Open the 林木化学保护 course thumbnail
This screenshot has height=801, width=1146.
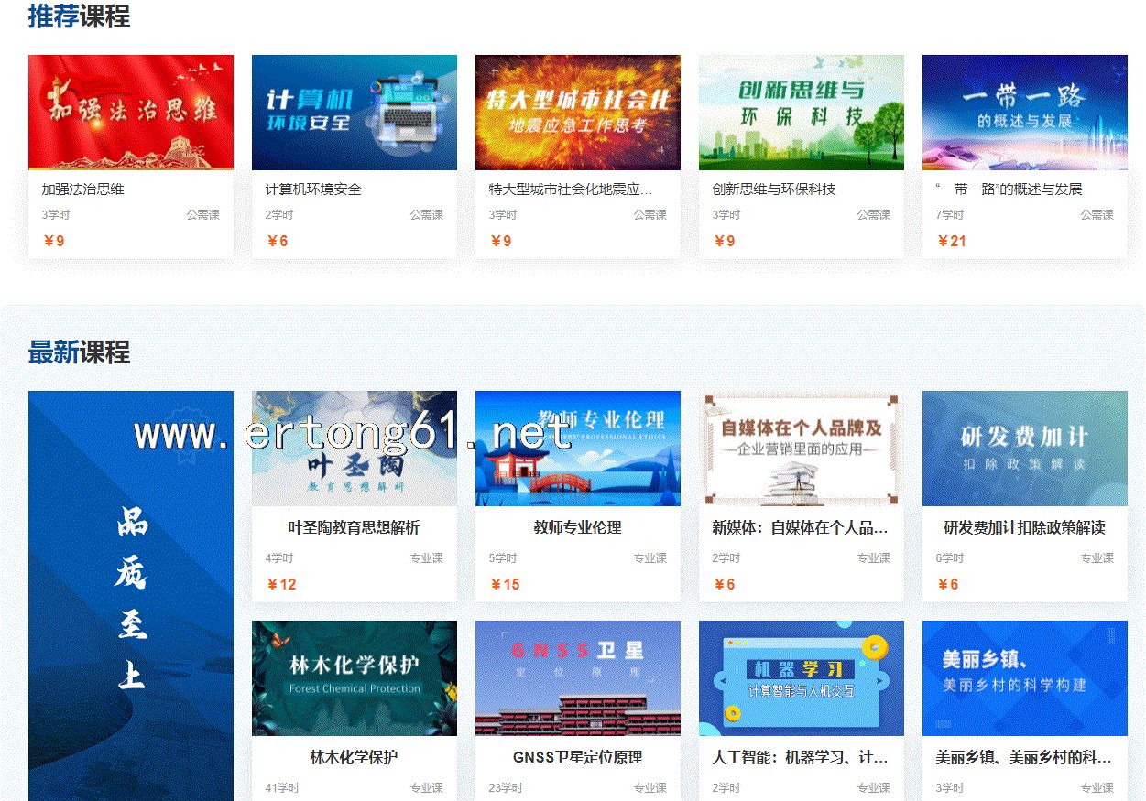[354, 678]
